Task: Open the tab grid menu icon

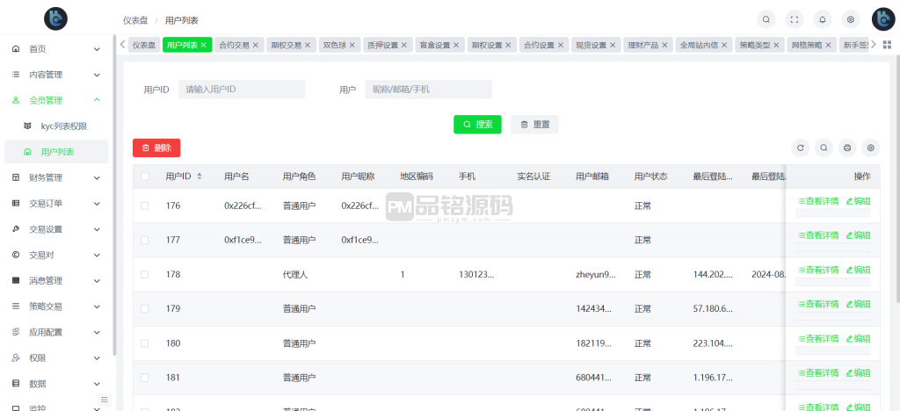Action: point(887,45)
